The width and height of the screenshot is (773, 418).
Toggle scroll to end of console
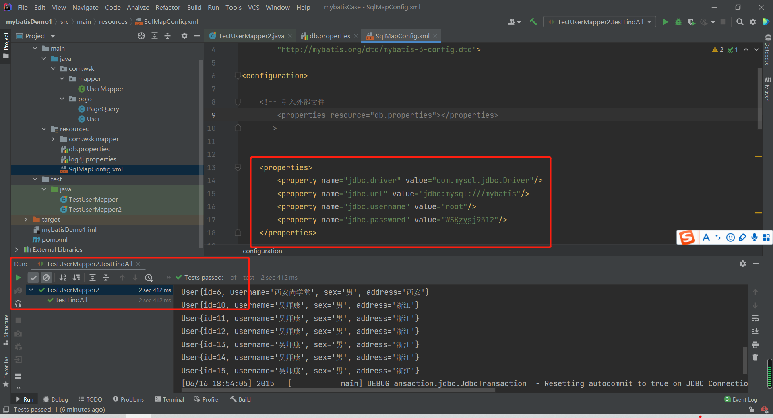(755, 332)
